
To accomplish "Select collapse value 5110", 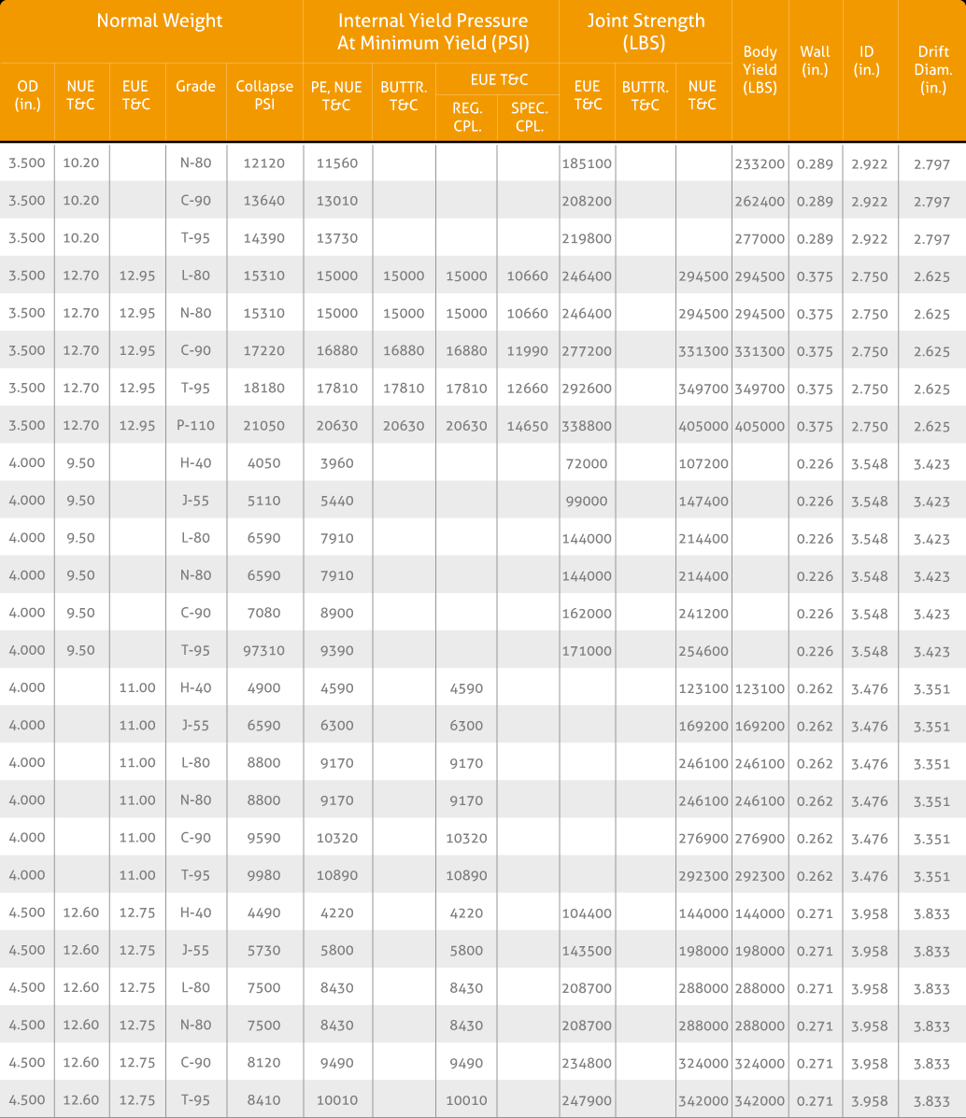I will click(x=264, y=501).
